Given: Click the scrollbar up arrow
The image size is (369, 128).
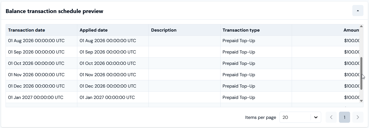Looking at the screenshot, I should tap(361, 26).
